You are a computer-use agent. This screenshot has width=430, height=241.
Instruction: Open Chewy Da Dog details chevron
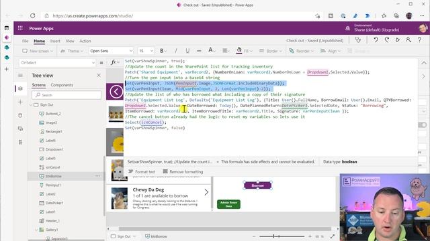(x=206, y=192)
